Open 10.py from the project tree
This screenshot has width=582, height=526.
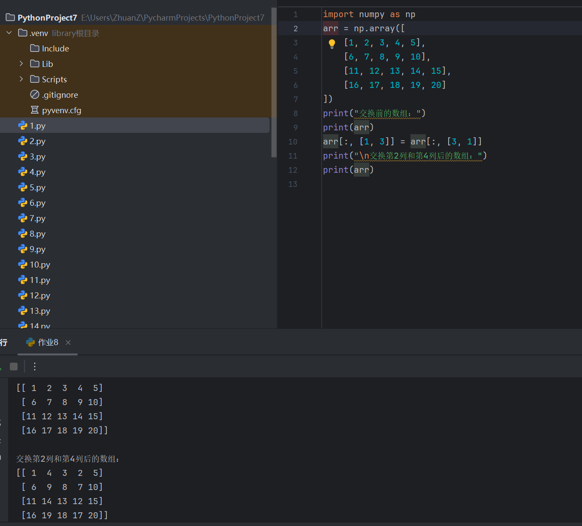39,265
